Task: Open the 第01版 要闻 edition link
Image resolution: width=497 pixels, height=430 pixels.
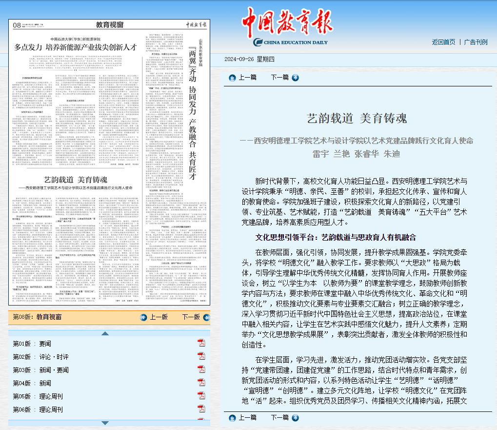Action: point(32,344)
